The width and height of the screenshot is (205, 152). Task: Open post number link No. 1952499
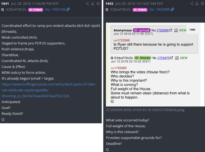pyautogui.click(x=159, y=10)
